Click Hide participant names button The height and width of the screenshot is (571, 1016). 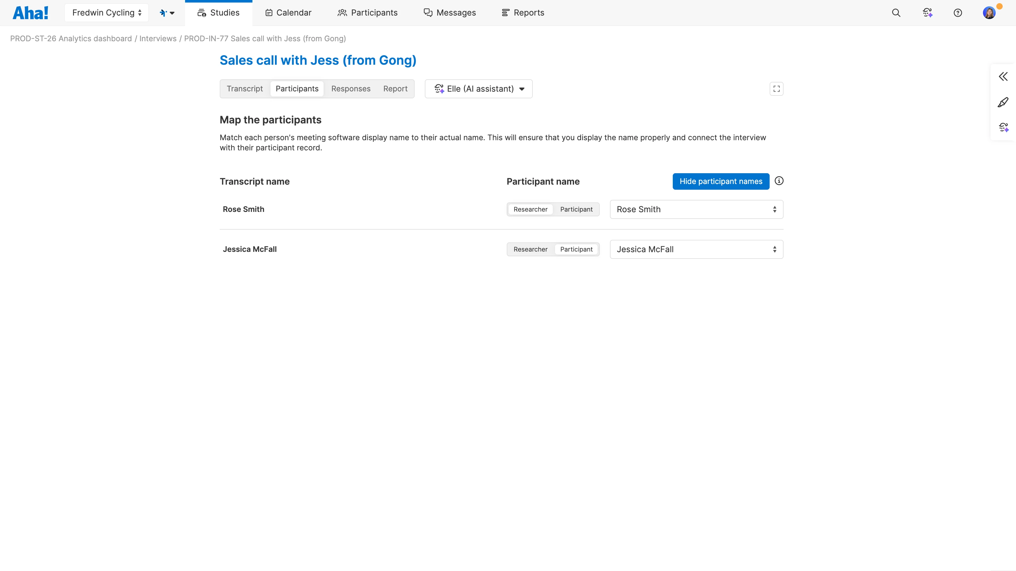click(721, 181)
